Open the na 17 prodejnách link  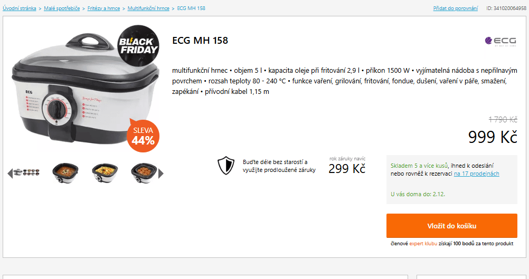[x=476, y=174]
